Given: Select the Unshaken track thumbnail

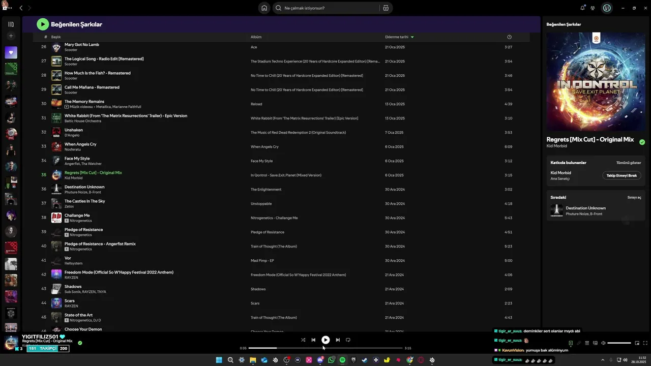Looking at the screenshot, I should click(x=56, y=133).
